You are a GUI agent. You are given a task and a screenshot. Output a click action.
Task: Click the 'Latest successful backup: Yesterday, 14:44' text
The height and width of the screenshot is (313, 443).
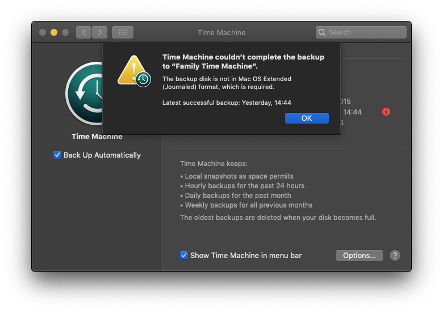coord(227,103)
